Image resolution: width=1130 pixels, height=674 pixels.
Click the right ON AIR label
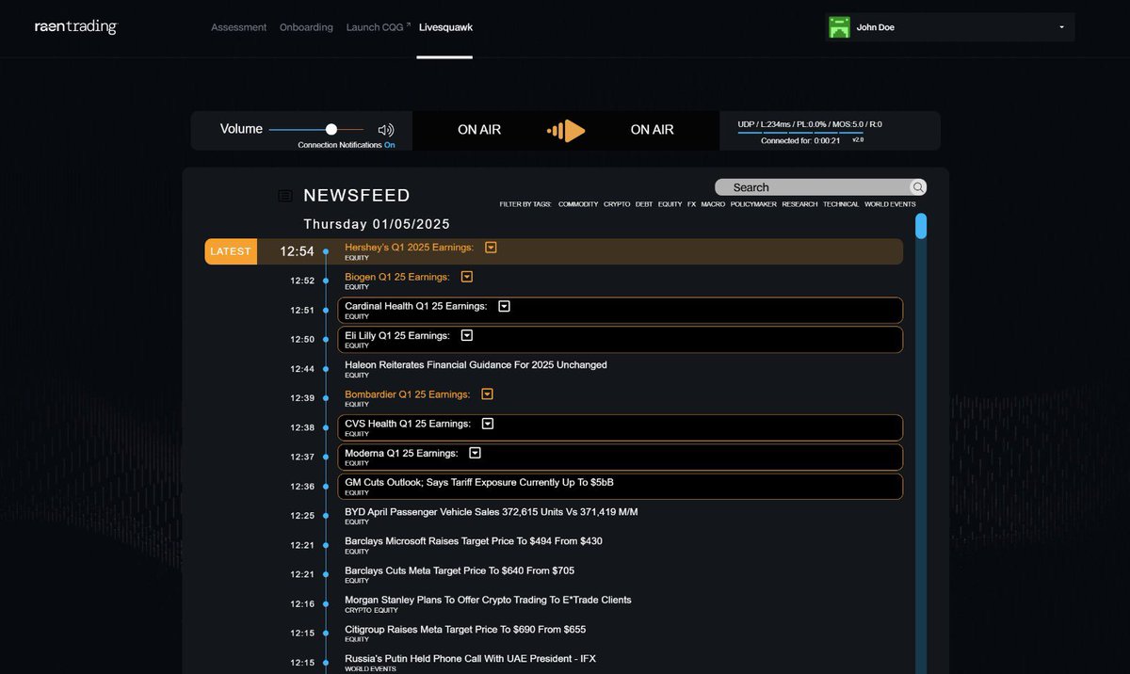click(652, 130)
